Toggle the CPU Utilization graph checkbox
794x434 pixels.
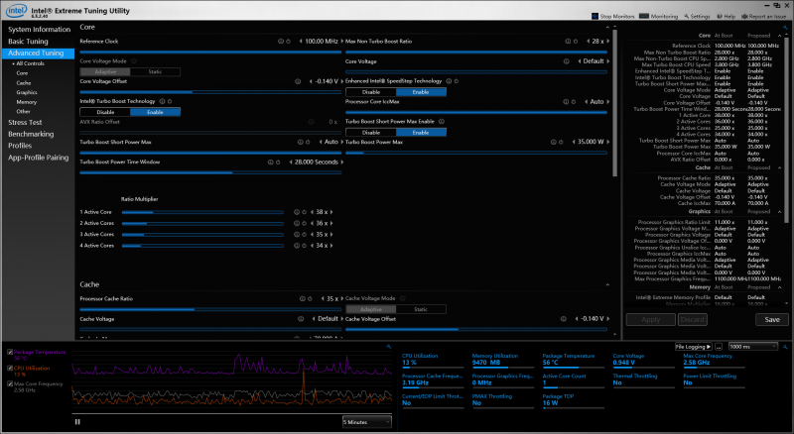click(10, 368)
